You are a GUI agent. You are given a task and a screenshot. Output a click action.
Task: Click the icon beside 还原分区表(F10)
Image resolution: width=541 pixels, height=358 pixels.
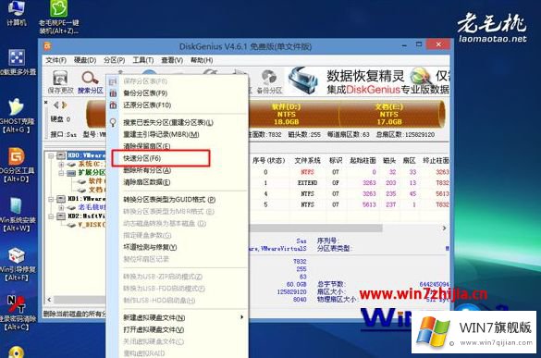(x=113, y=105)
